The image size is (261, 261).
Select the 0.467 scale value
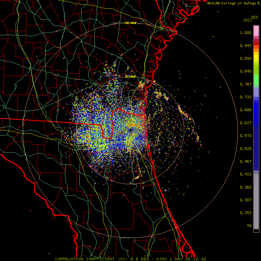pyautogui.click(x=246, y=162)
